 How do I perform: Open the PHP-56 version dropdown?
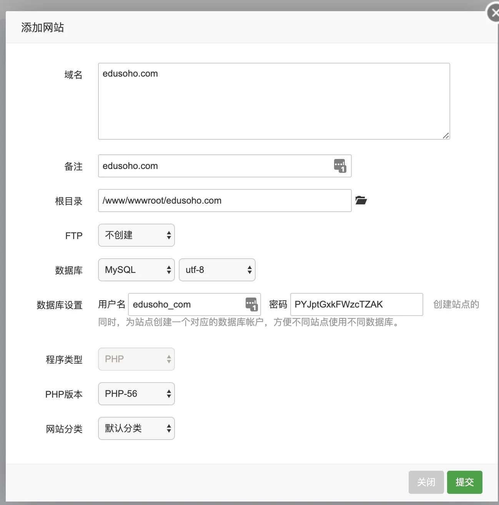click(136, 394)
